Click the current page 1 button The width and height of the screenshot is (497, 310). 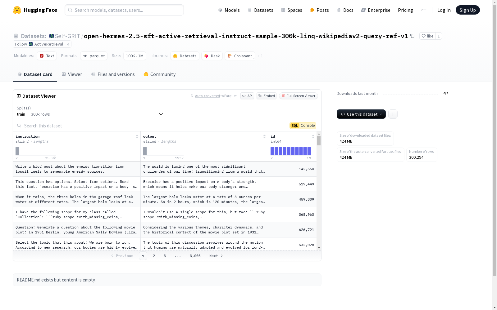point(143,256)
